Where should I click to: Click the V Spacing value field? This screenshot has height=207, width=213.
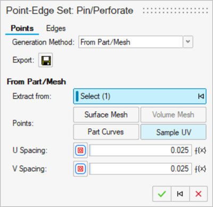click(x=141, y=169)
